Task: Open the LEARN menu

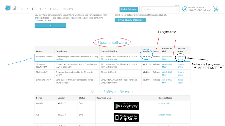Action: pyautogui.click(x=54, y=9)
